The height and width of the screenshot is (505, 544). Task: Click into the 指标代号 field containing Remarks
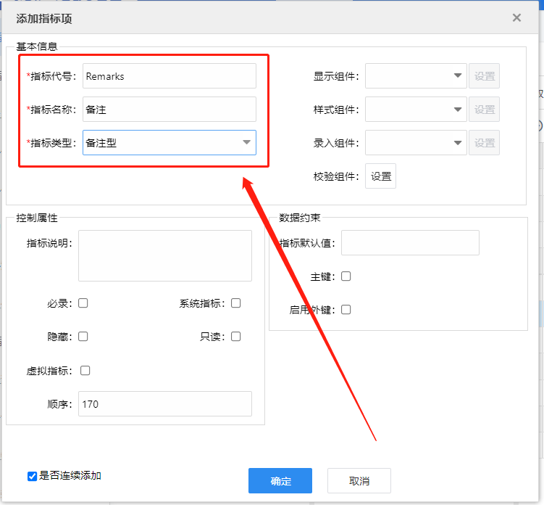pyautogui.click(x=170, y=75)
